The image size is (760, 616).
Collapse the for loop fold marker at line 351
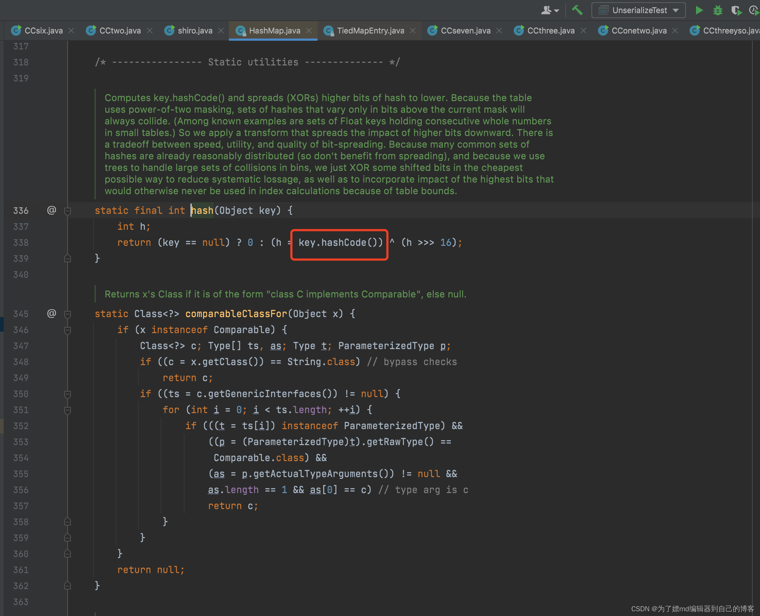click(68, 410)
